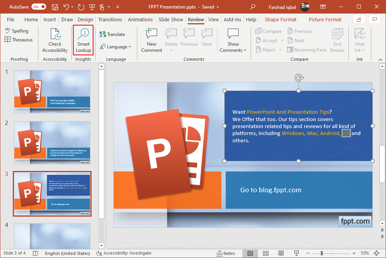Switch to the Design tab
This screenshot has height=258, width=386.
[x=85, y=20]
